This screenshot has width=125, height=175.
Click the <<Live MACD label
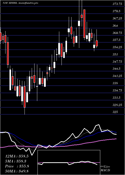[105, 168]
